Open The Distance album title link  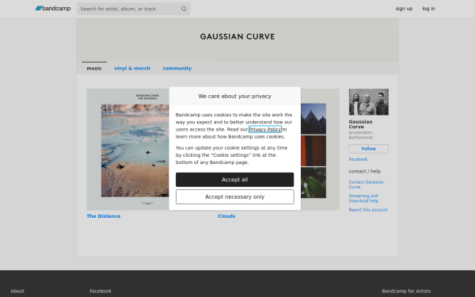tap(104, 216)
